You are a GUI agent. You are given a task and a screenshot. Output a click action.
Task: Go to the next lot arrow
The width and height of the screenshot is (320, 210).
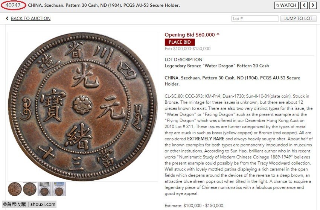coord(313,5)
